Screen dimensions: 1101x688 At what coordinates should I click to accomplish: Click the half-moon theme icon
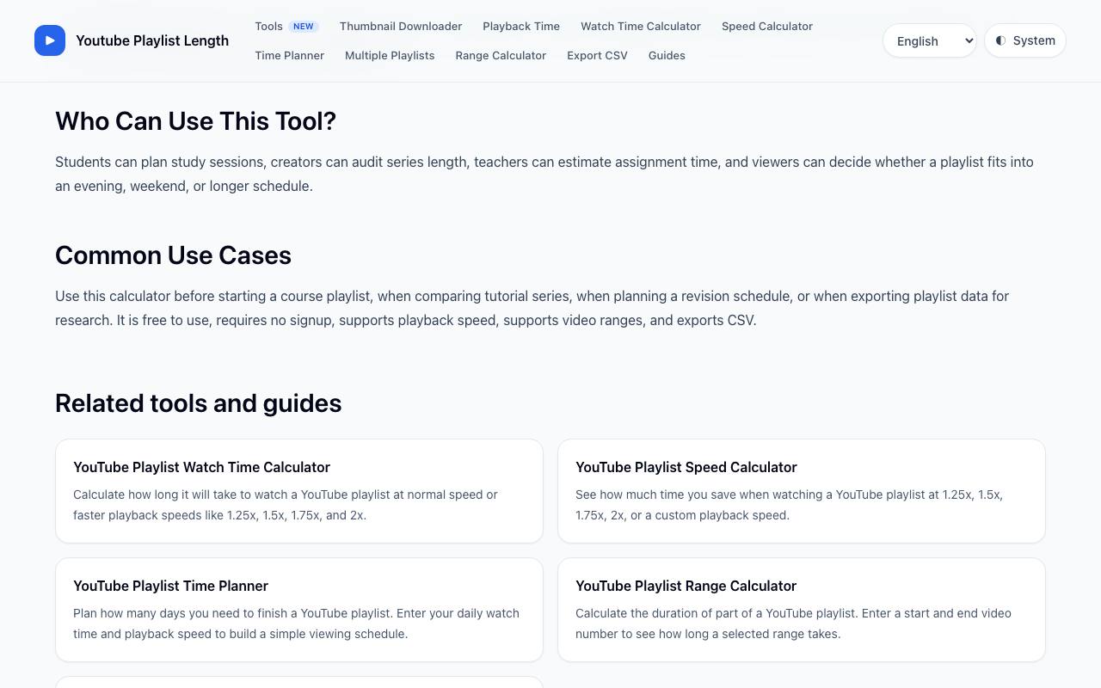pos(1000,40)
